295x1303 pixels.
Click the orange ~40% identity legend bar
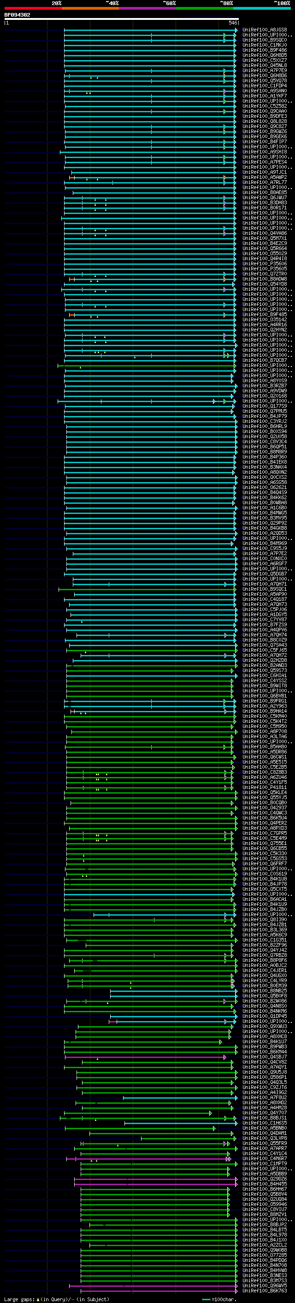click(x=90, y=8)
